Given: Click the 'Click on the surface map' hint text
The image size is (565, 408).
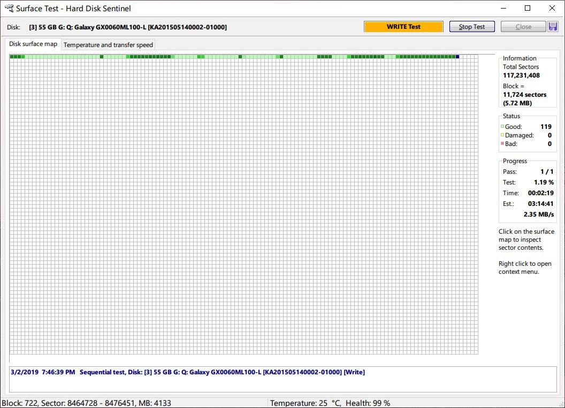Looking at the screenshot, I should point(526,240).
